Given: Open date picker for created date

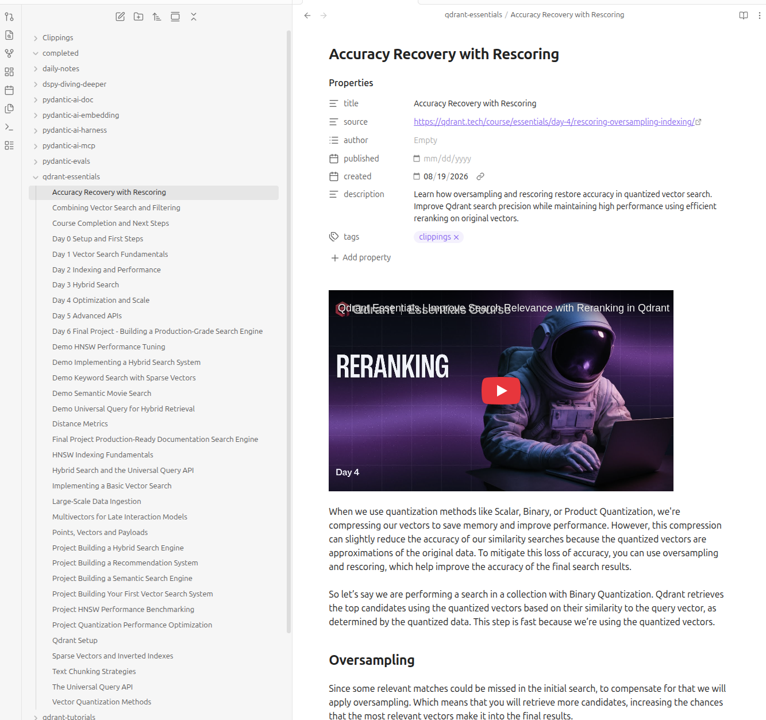Looking at the screenshot, I should coord(417,176).
